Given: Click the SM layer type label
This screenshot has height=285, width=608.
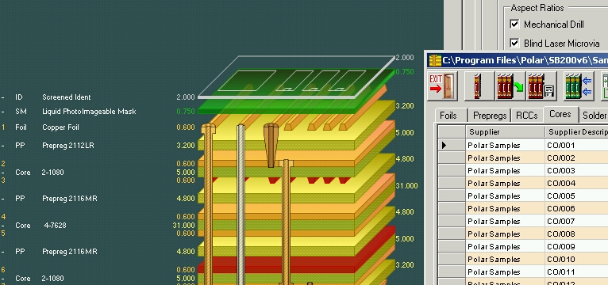Looking at the screenshot, I should [x=21, y=112].
